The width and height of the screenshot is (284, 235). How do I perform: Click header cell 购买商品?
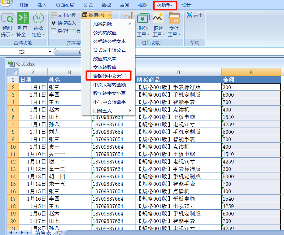178,80
